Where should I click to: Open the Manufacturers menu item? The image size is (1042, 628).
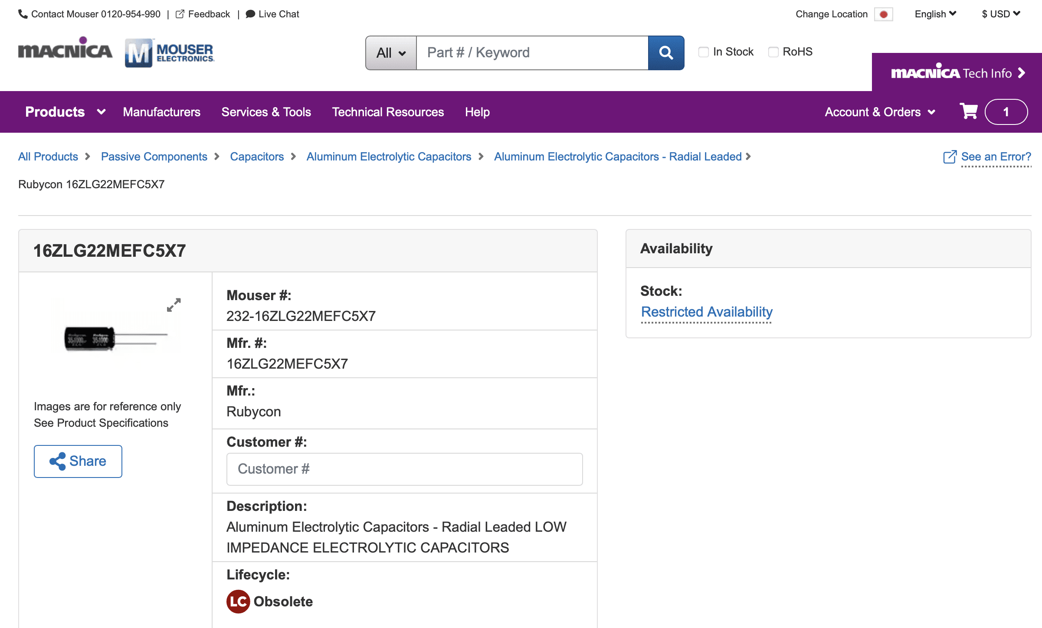[x=161, y=112]
